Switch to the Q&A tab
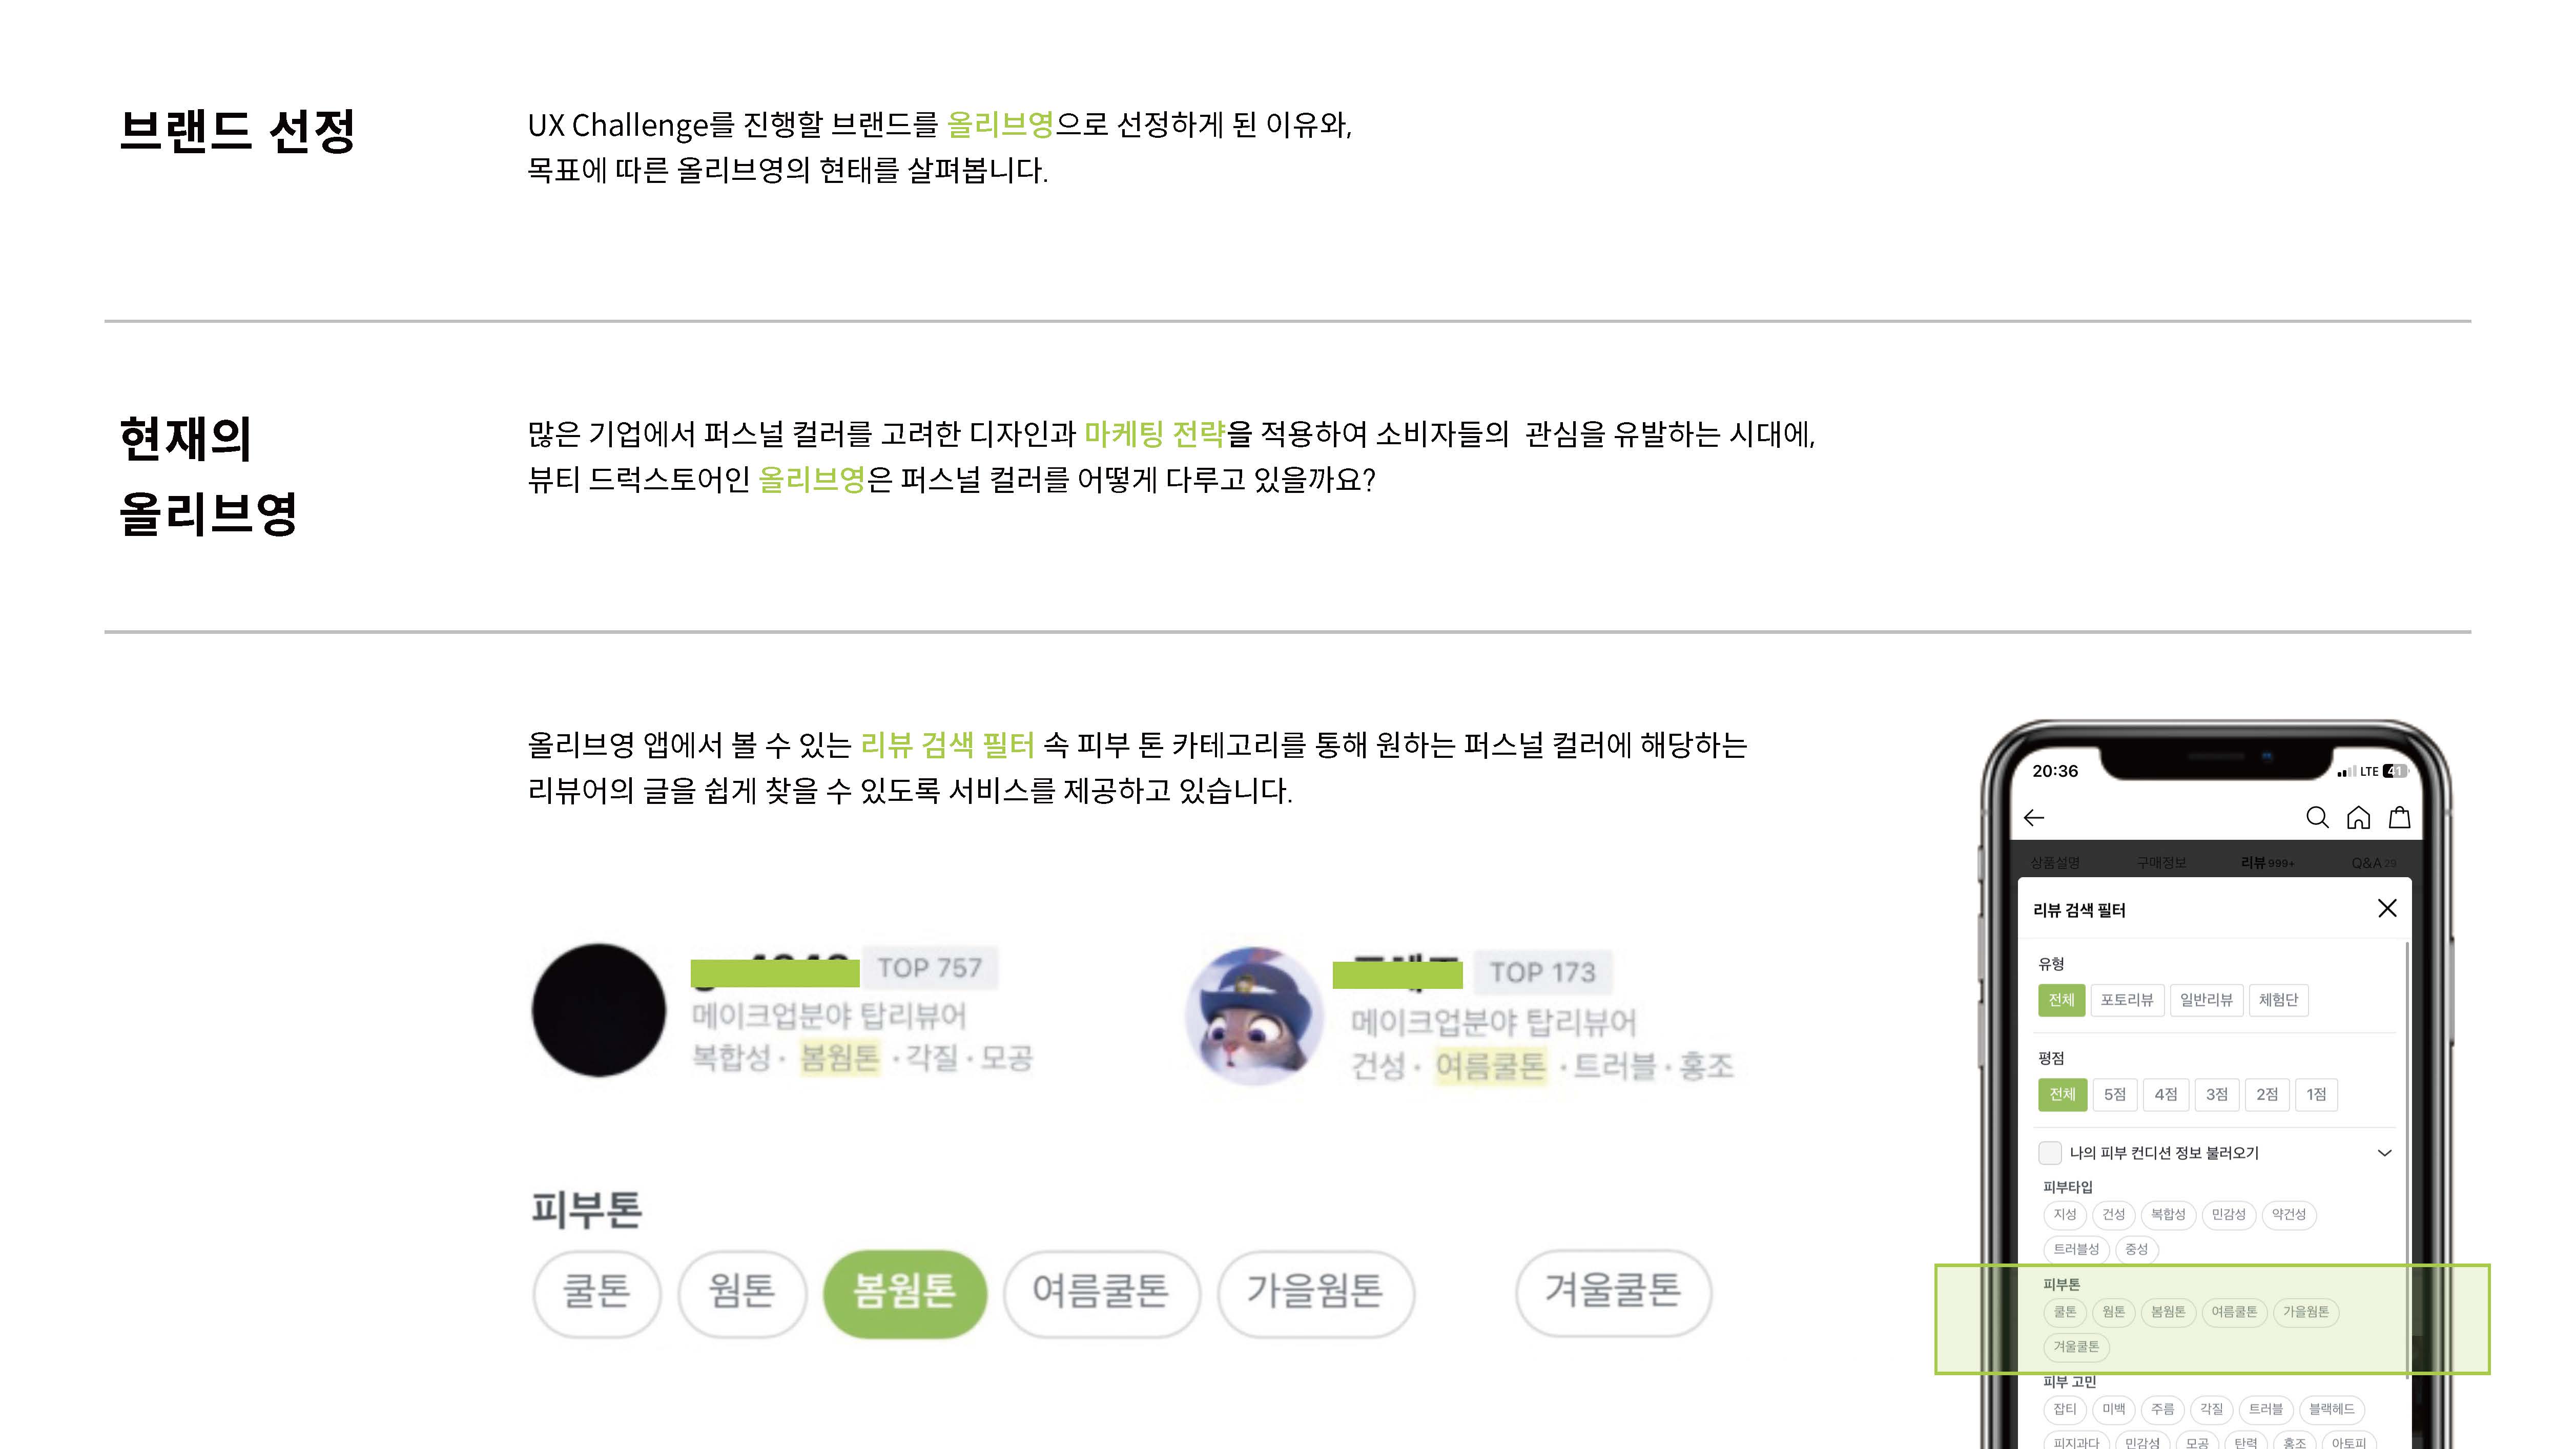 click(2373, 862)
